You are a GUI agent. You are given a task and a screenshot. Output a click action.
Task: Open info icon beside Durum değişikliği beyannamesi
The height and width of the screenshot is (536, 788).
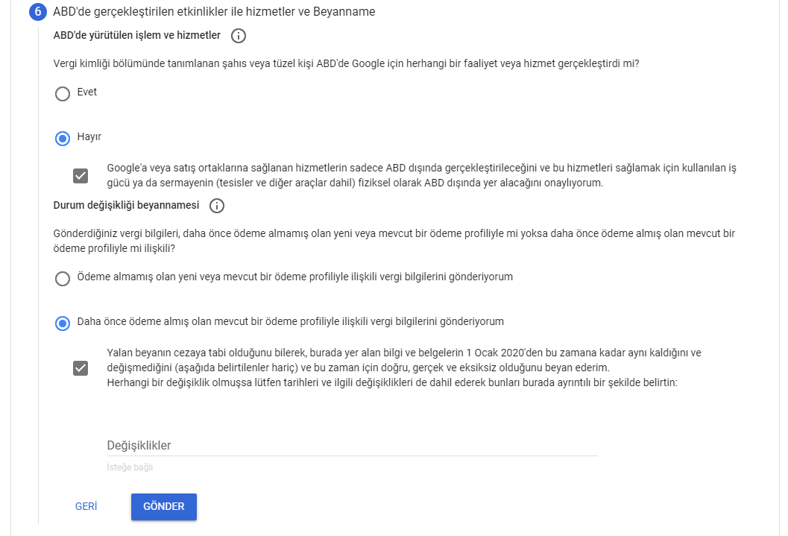217,206
